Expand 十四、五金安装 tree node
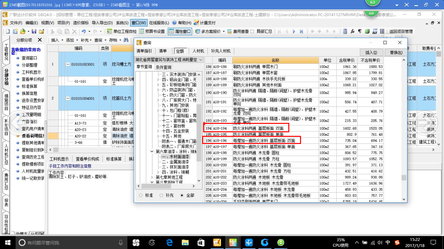 tap(159, 131)
